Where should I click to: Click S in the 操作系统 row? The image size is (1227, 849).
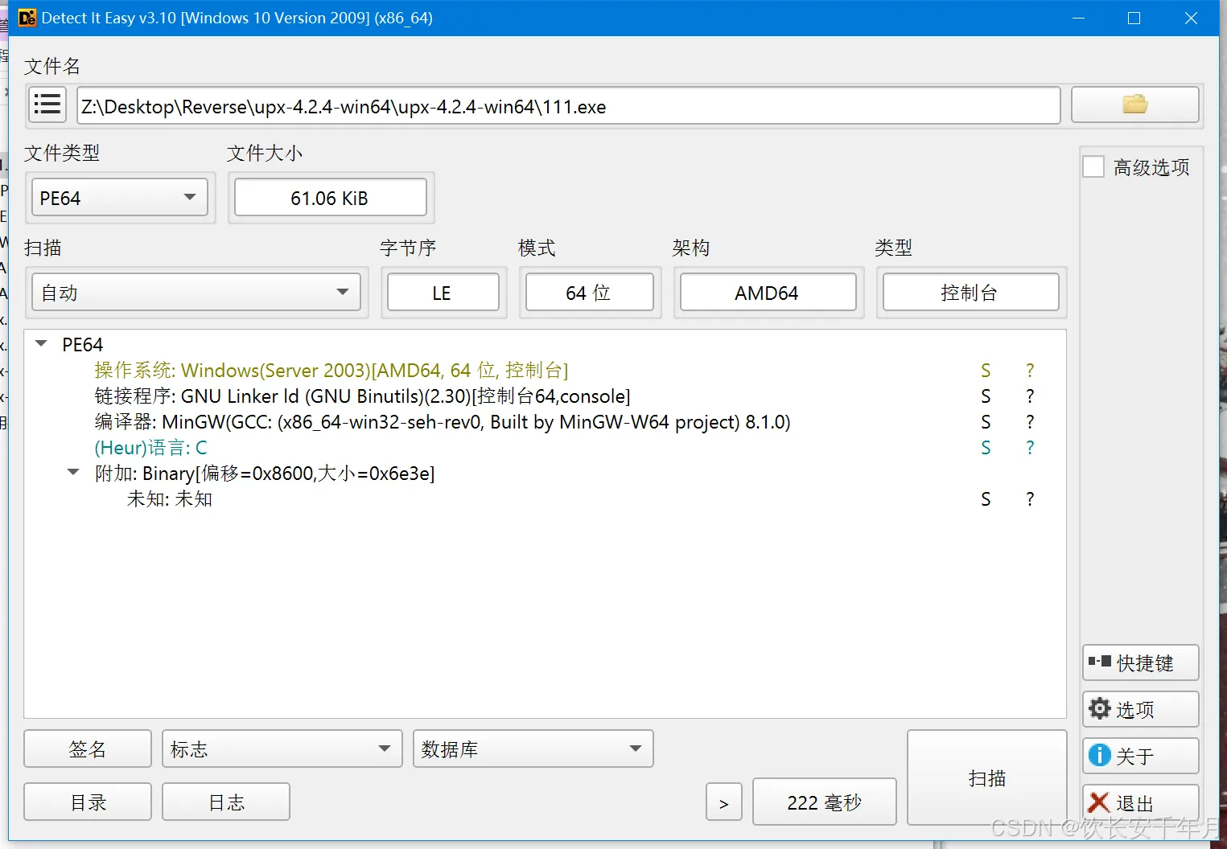click(x=986, y=371)
